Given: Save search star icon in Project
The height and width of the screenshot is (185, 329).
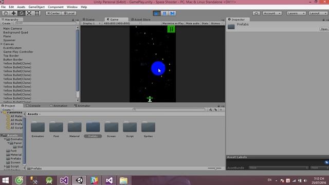Looking at the screenshot, I should (x=221, y=109).
